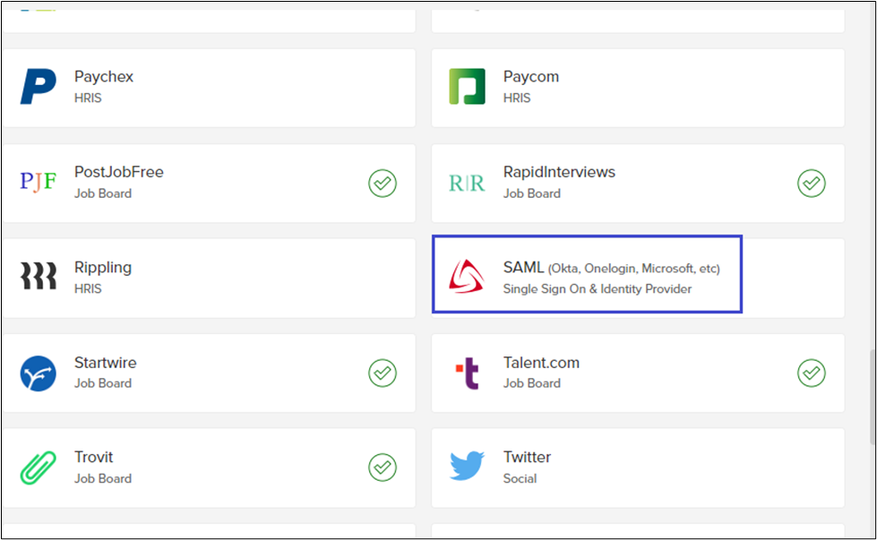Click the Talent.com logo icon

point(467,373)
